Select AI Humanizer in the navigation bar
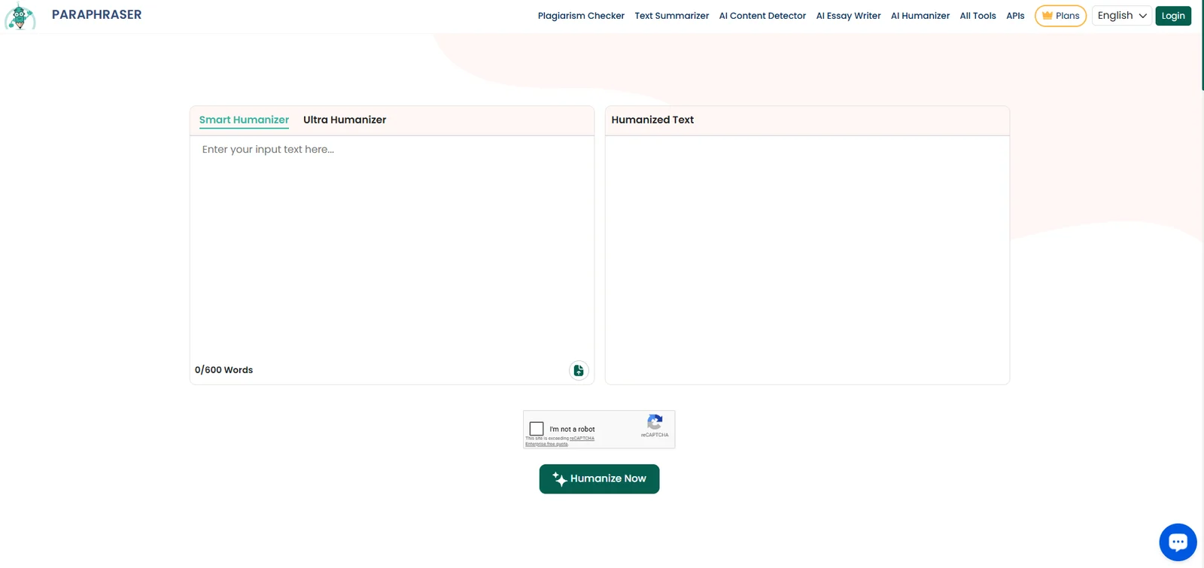1204x568 pixels. [x=920, y=16]
